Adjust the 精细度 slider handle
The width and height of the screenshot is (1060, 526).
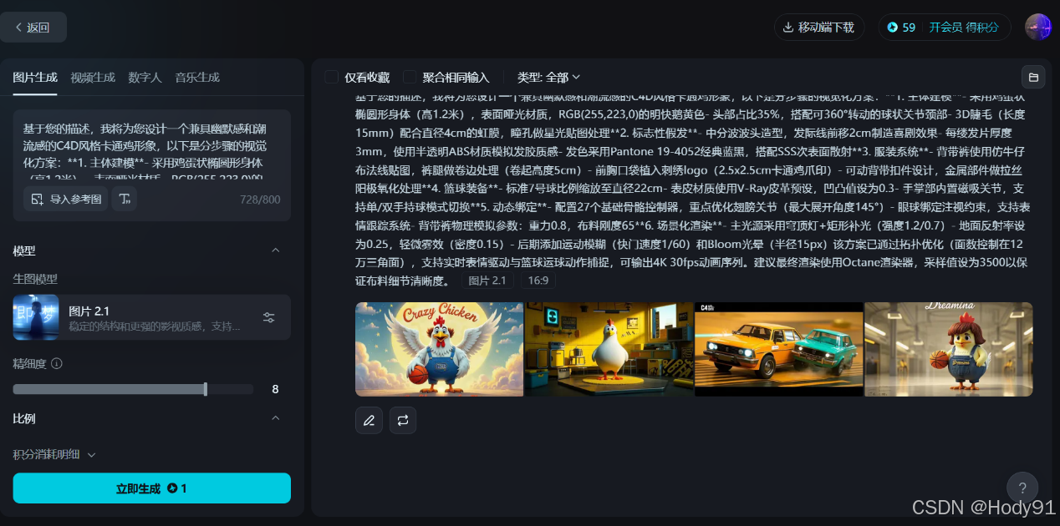pos(206,389)
